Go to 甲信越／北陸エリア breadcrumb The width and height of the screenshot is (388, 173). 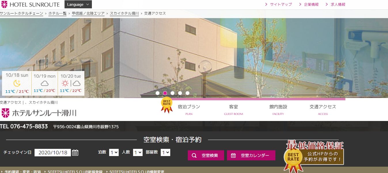88,14
